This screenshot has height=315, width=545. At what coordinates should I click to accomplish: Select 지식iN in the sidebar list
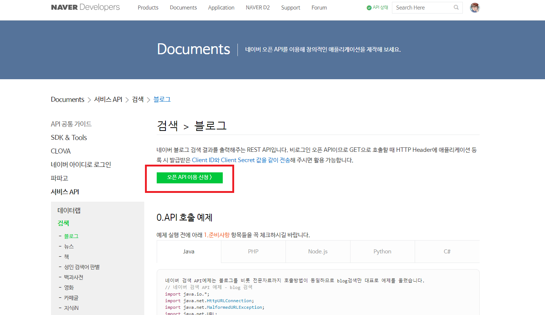click(x=71, y=308)
